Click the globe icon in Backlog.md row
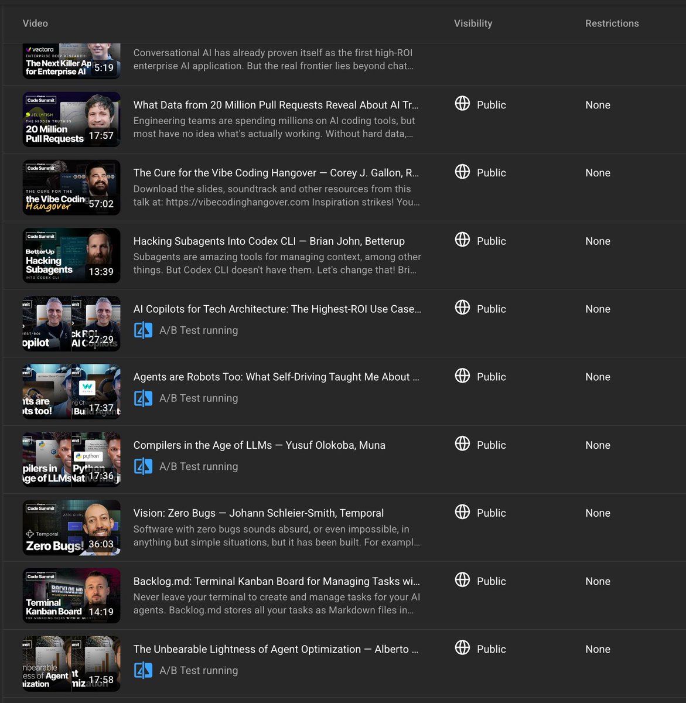Image resolution: width=686 pixels, height=703 pixels. tap(462, 580)
